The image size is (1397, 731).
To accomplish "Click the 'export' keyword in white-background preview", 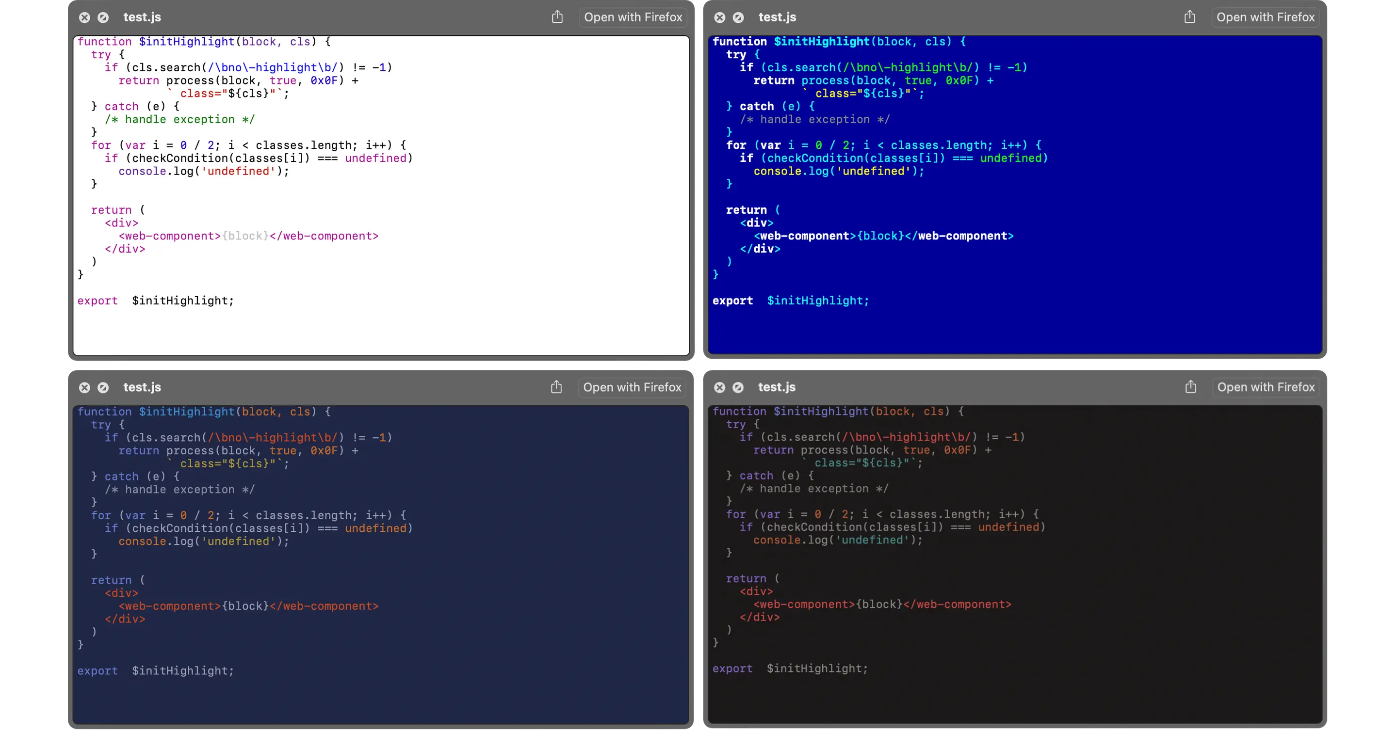I will pos(97,301).
